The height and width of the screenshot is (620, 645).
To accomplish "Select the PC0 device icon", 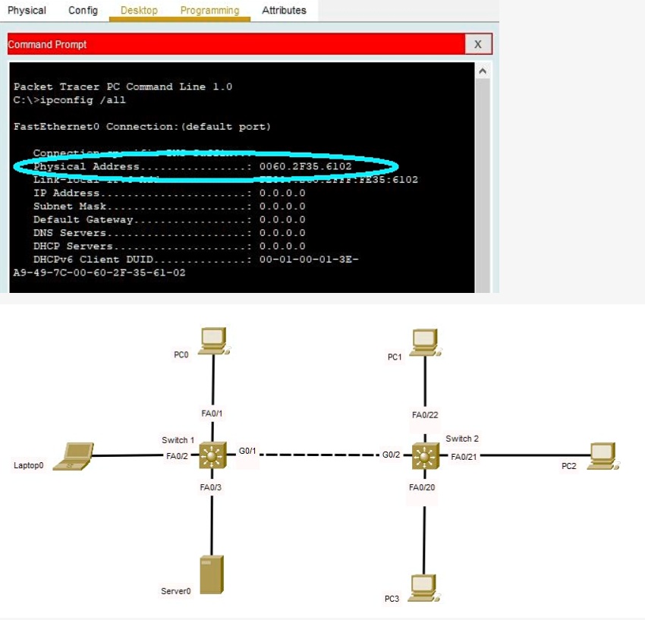I will (x=212, y=339).
